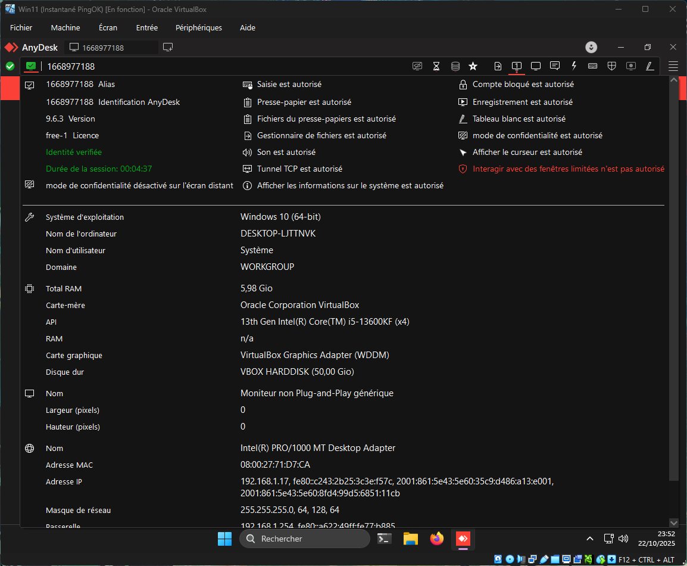
Task: Open the keyboard settings icon
Action: [593, 66]
